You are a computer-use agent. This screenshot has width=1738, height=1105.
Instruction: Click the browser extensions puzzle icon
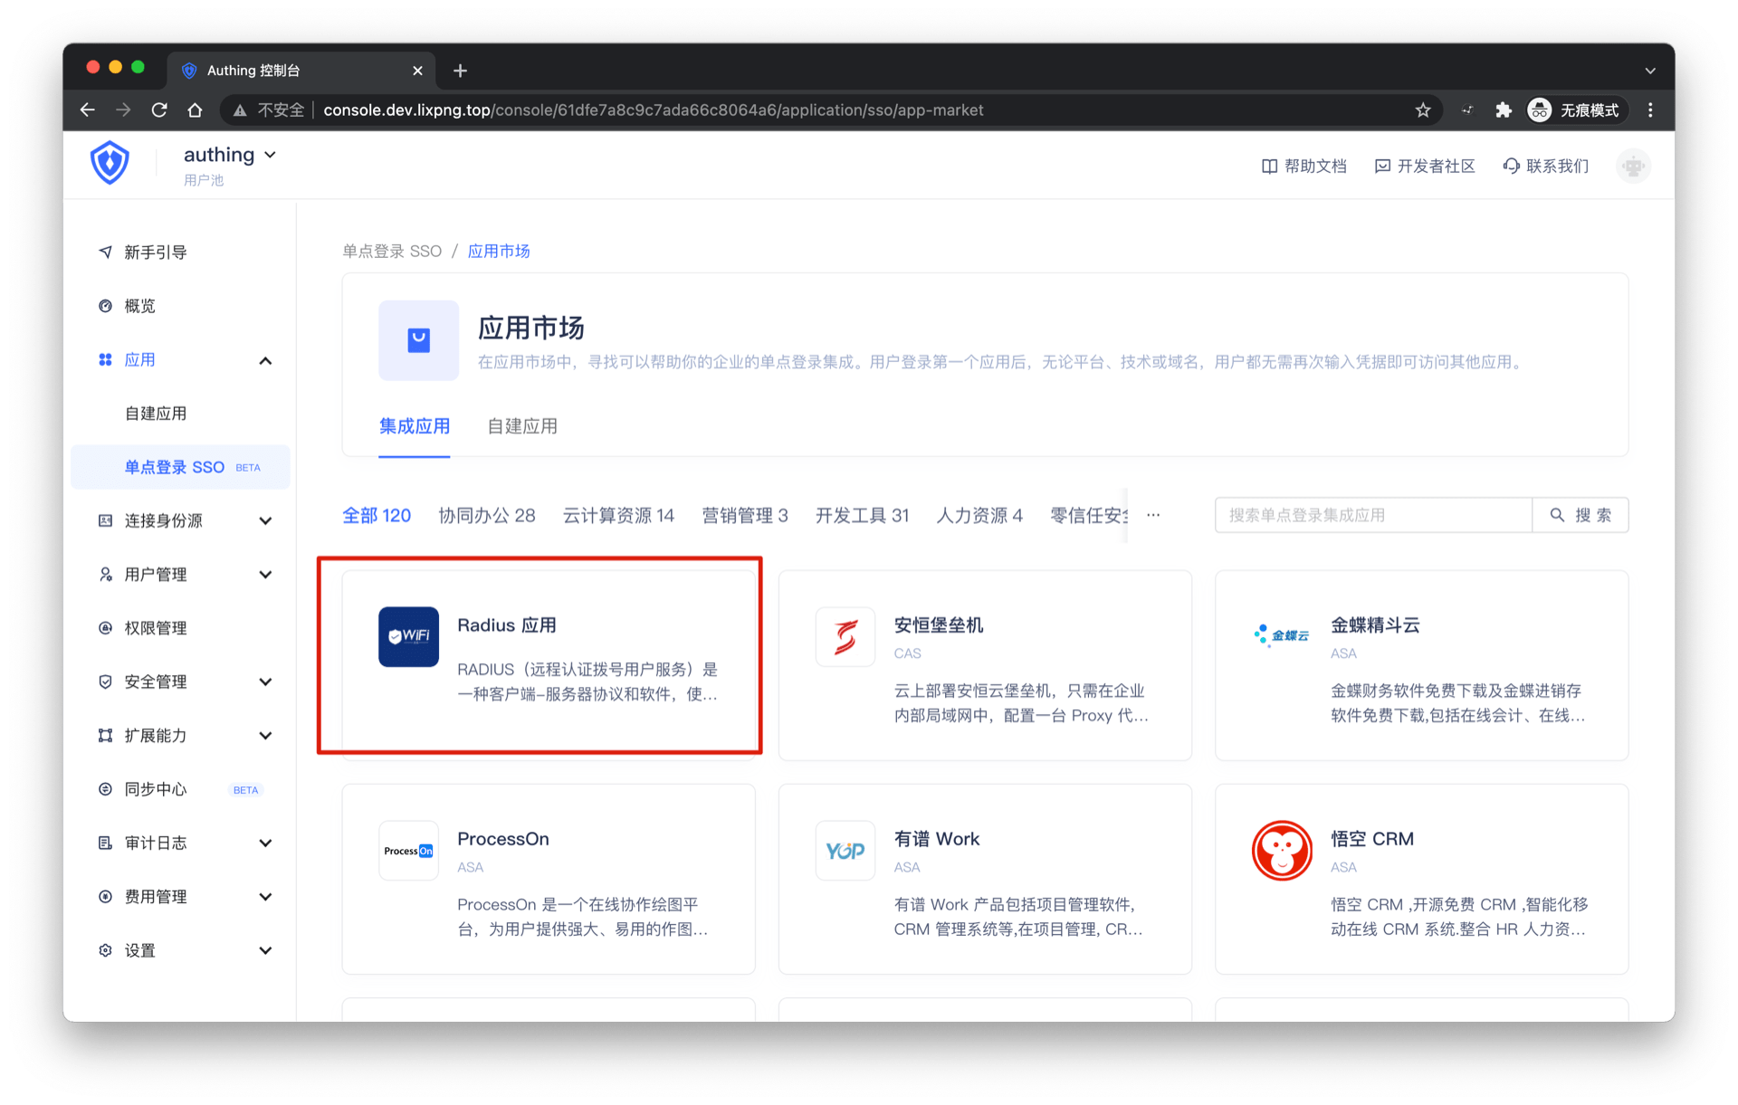(1503, 110)
